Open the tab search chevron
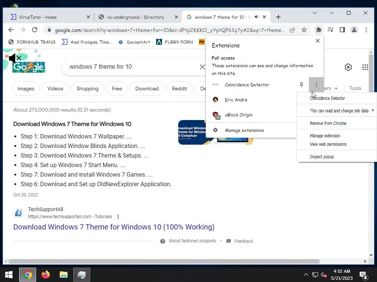Viewport: 377px width, 282px height. pos(315,13)
